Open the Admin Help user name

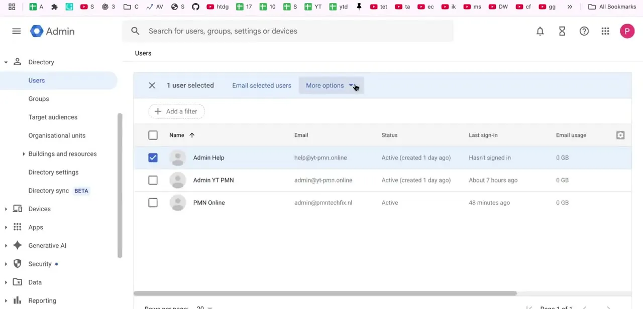pyautogui.click(x=208, y=158)
